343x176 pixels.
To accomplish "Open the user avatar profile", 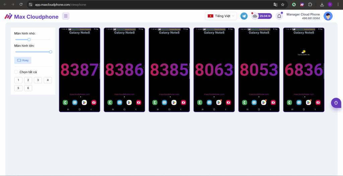I will click(328, 16).
